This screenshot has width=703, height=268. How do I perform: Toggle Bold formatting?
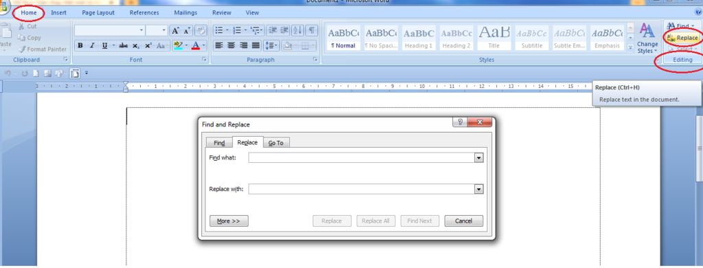[x=80, y=45]
